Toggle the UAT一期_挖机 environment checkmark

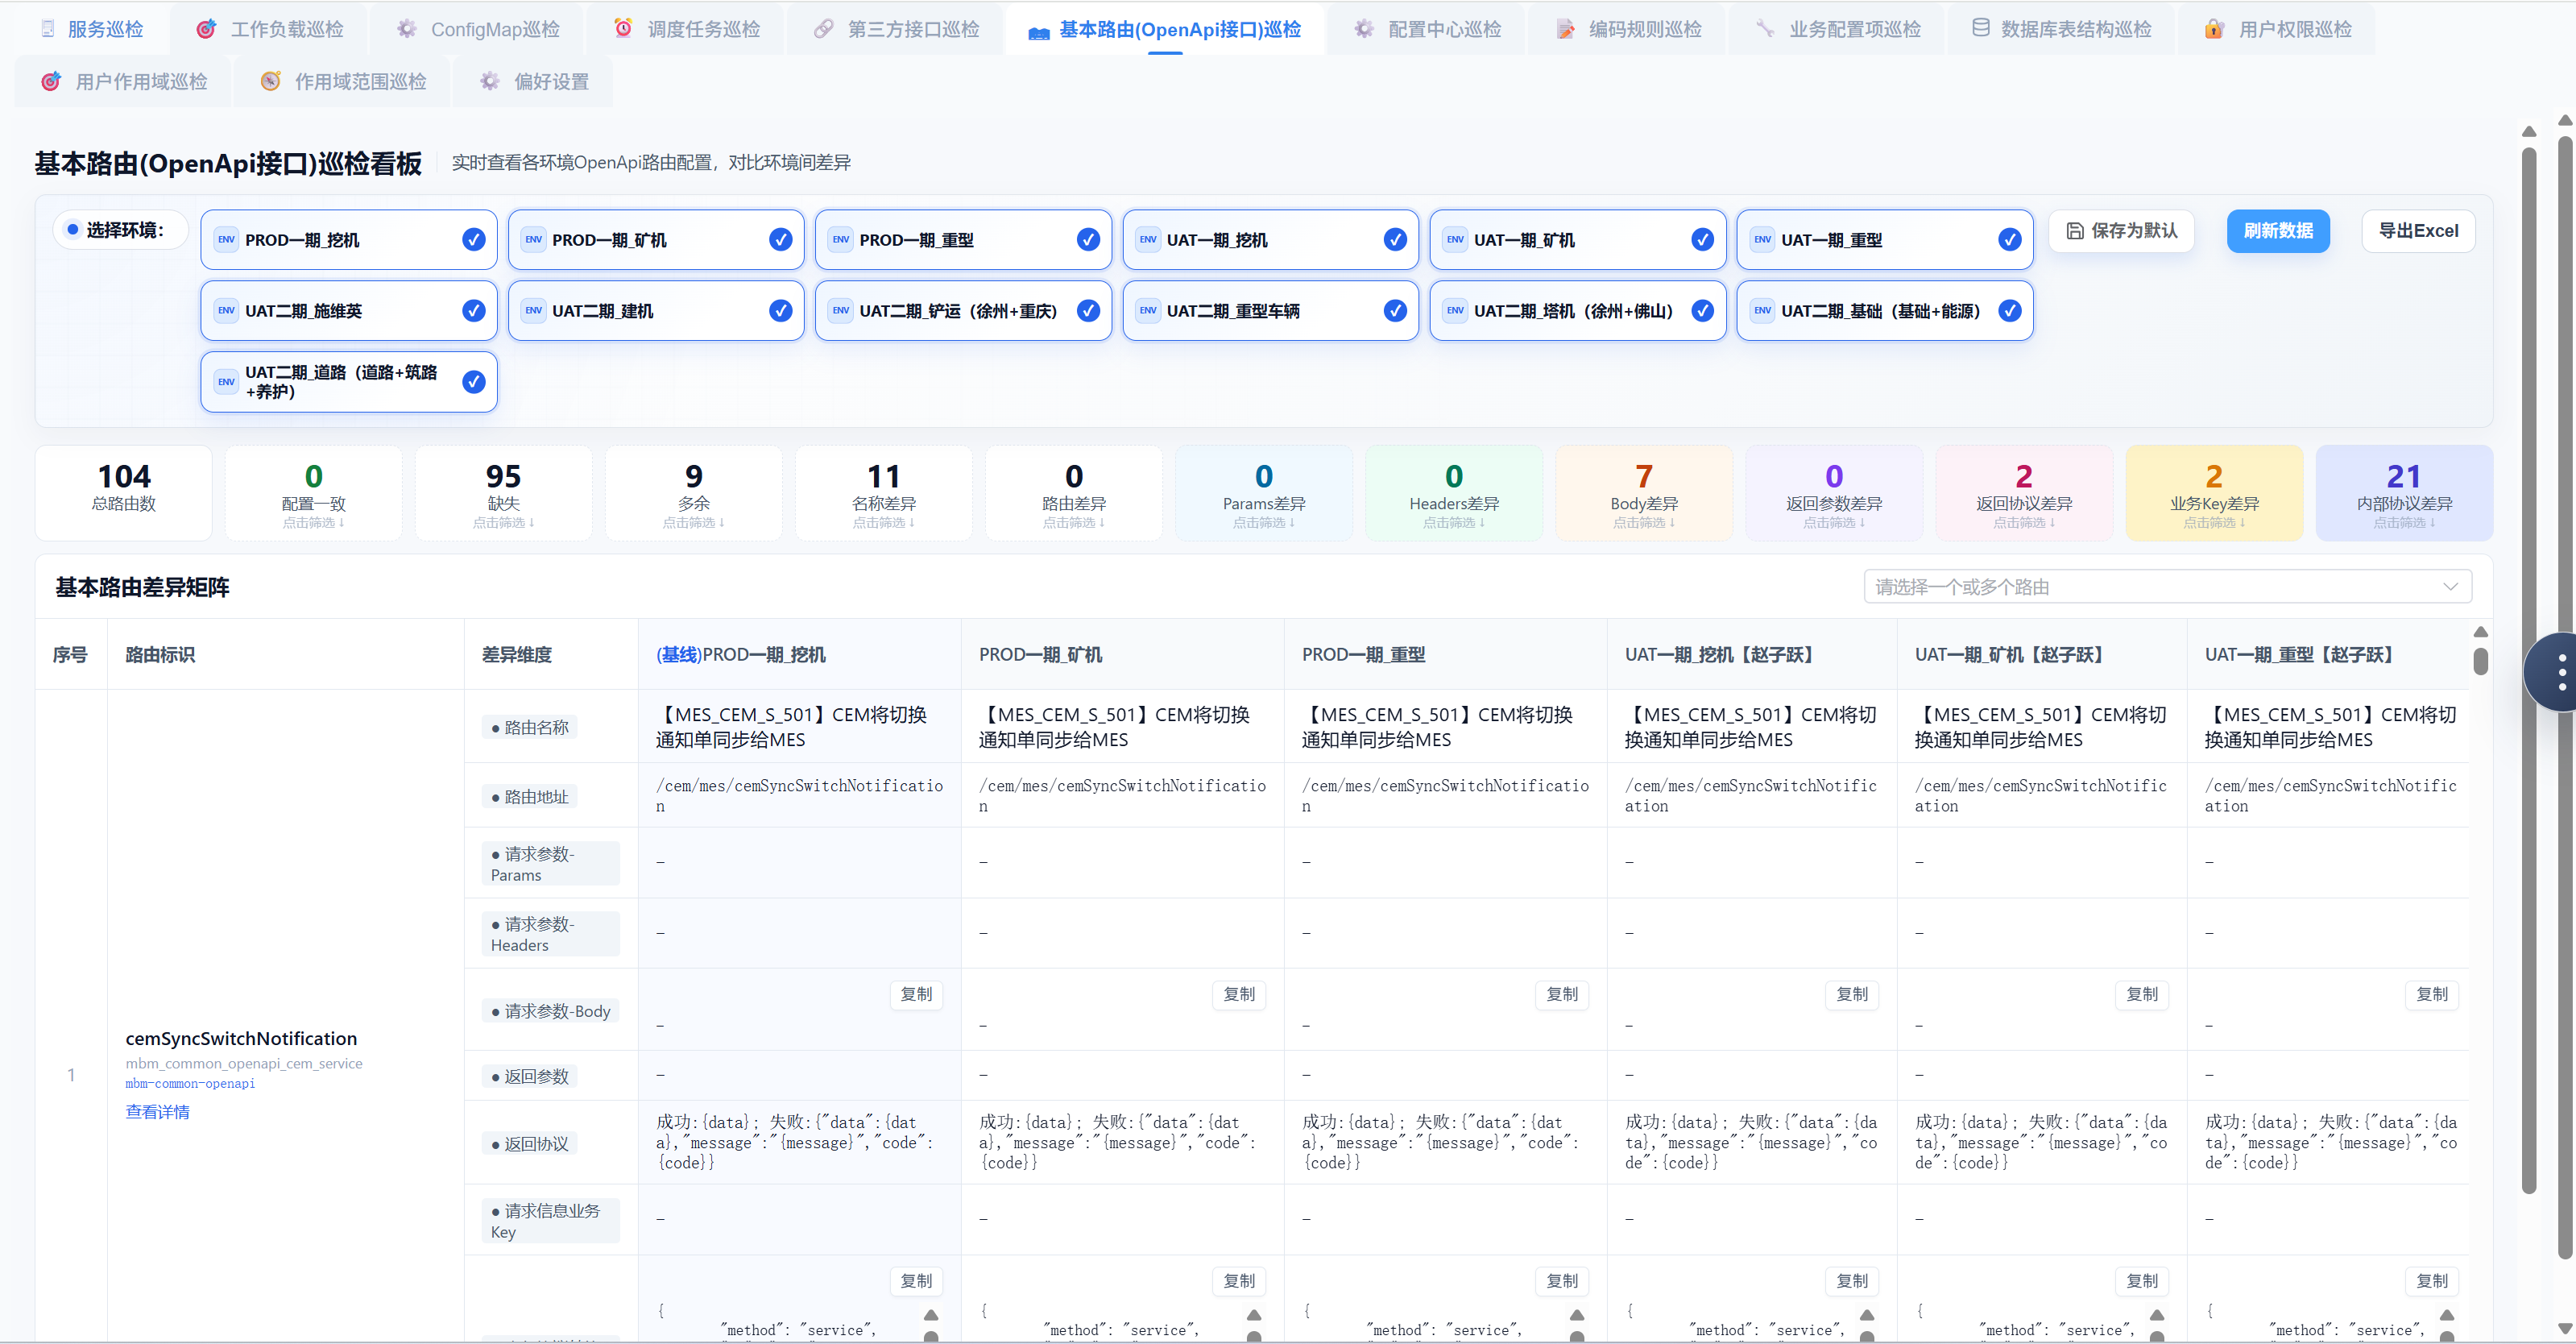click(x=1395, y=240)
